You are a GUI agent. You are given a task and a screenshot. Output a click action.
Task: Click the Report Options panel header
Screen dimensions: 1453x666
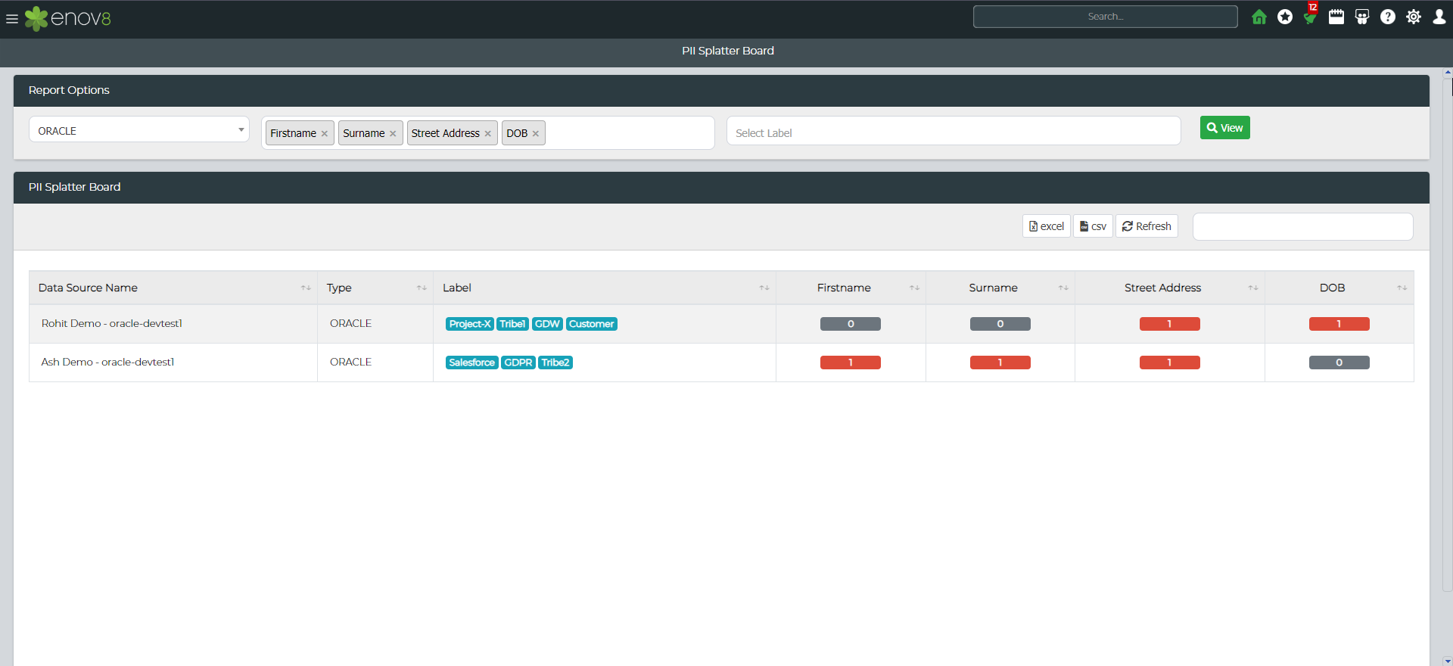pos(721,90)
